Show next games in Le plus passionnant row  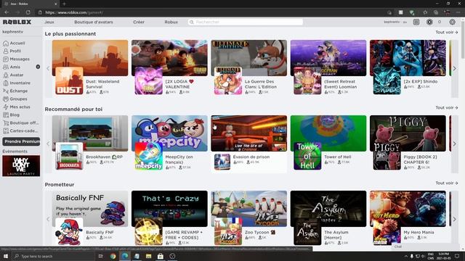click(x=454, y=69)
